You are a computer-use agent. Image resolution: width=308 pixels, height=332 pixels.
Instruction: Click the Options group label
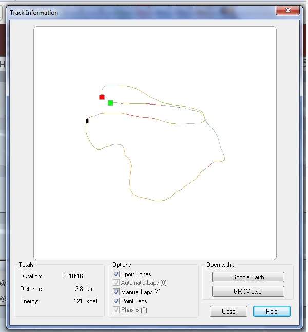coord(122,265)
